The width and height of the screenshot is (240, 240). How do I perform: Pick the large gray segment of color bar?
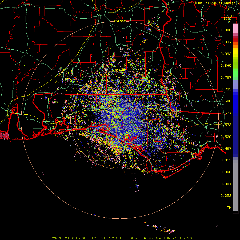coord(235,185)
